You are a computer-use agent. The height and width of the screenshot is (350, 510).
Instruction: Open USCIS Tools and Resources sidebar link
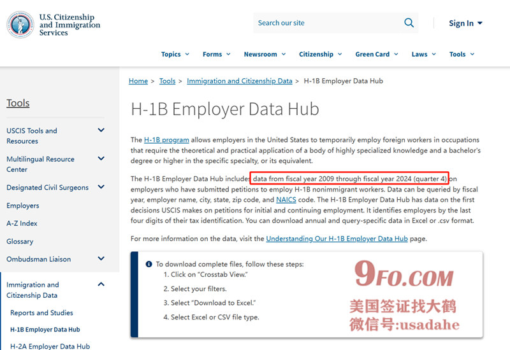tap(31, 136)
